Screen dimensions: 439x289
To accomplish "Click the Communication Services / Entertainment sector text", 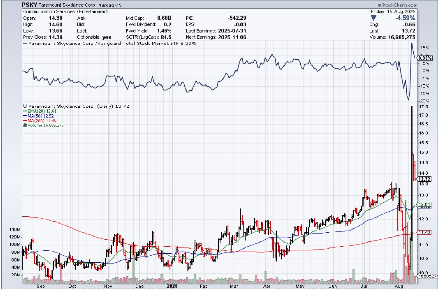I will 66,12.
